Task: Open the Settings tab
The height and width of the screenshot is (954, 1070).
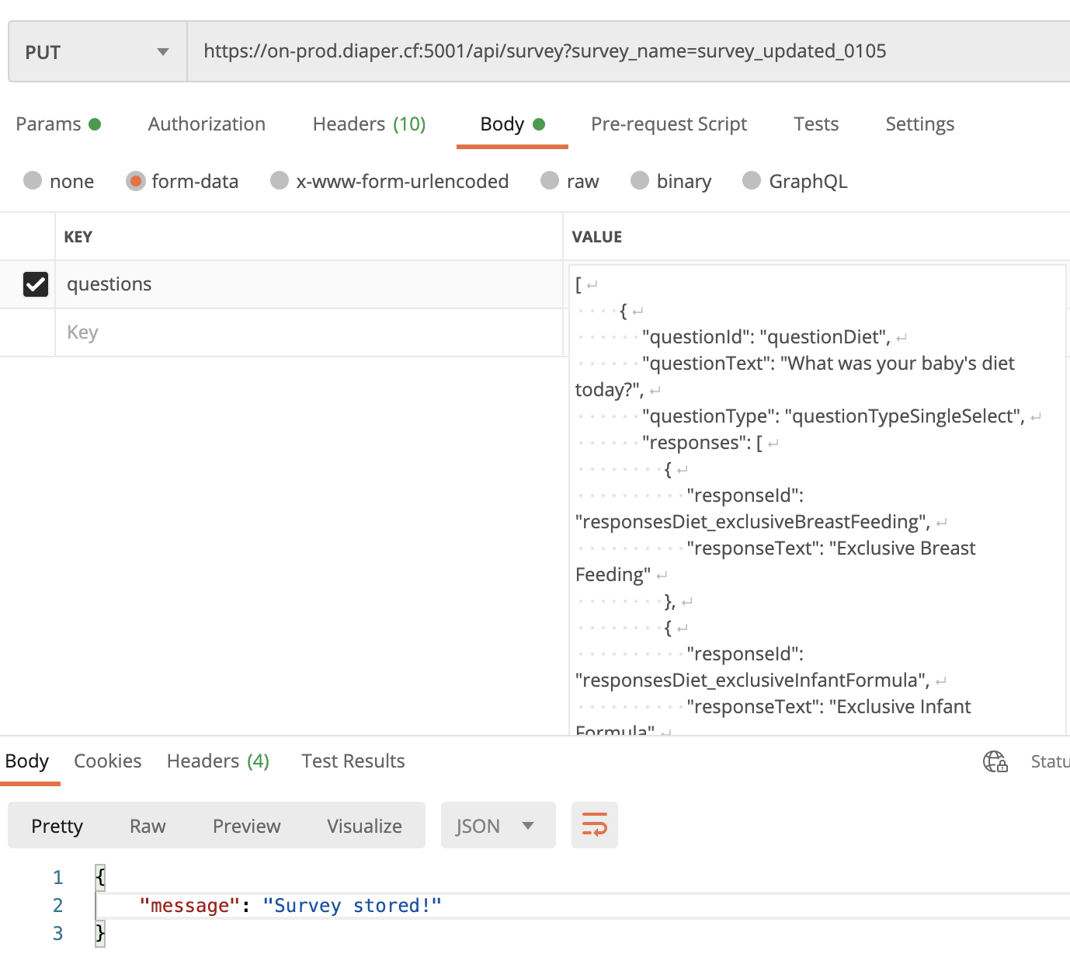Action: 919,124
